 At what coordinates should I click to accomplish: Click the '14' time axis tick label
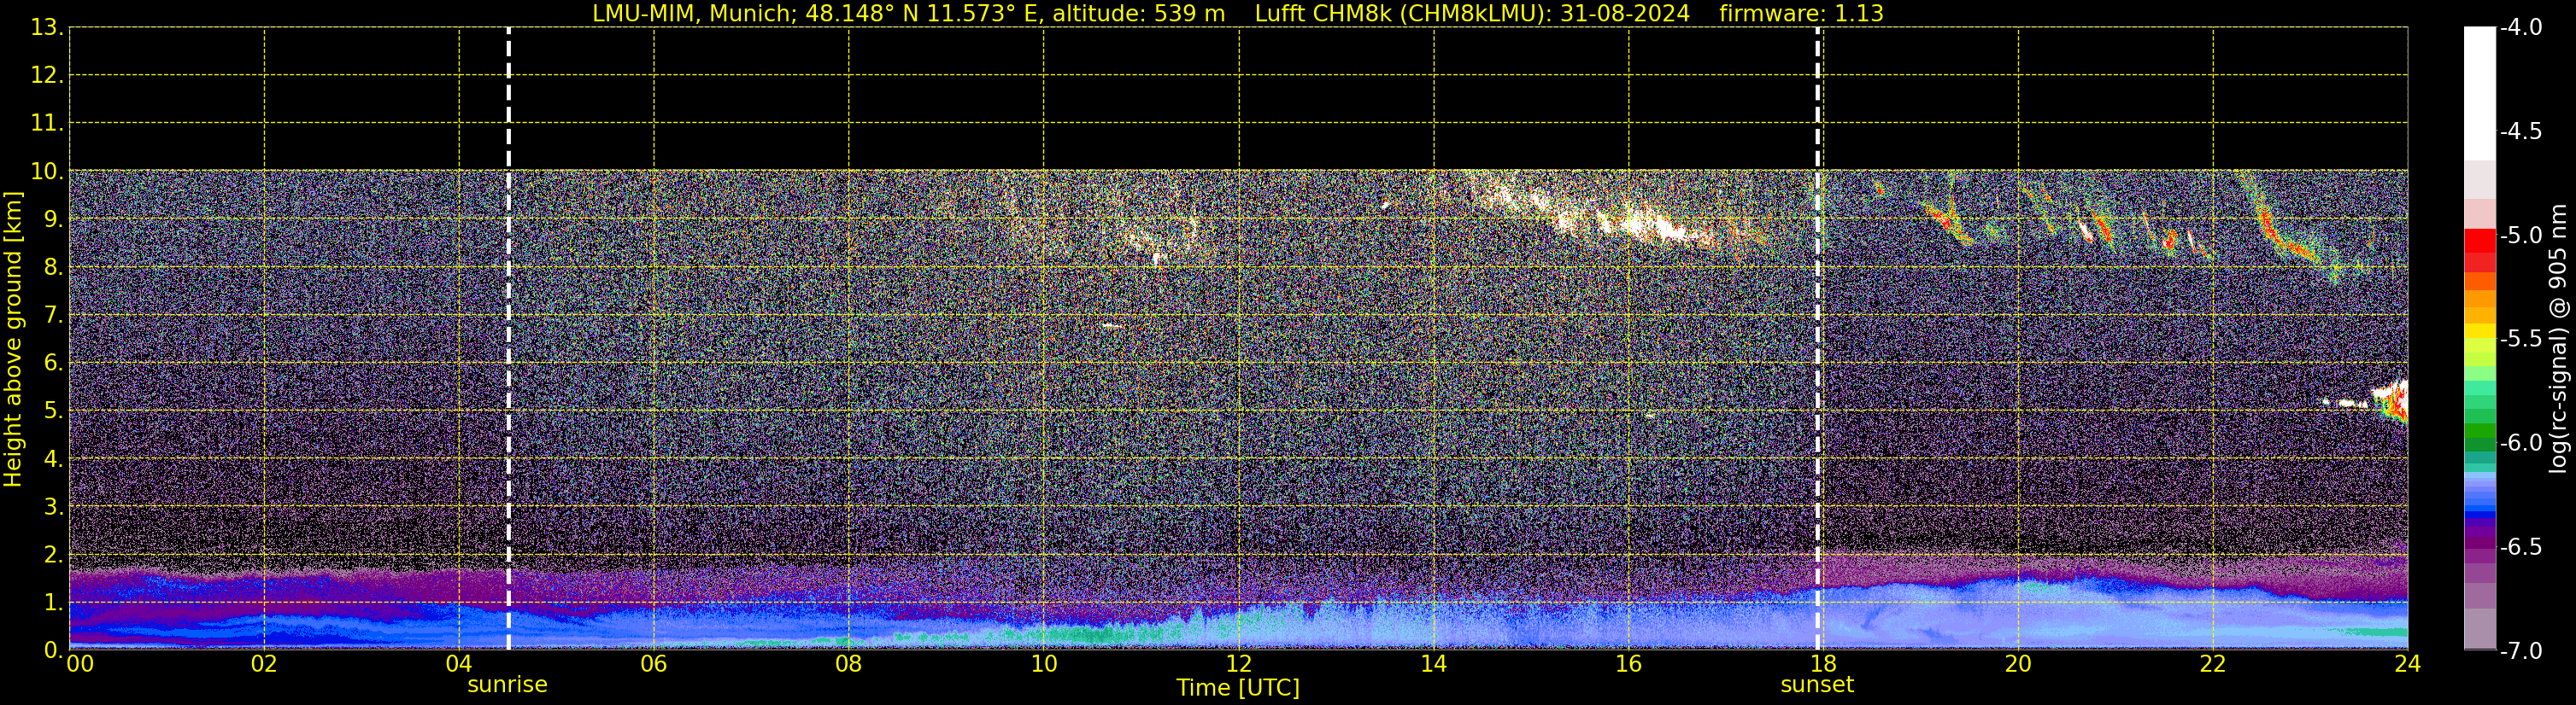coord(1434,664)
